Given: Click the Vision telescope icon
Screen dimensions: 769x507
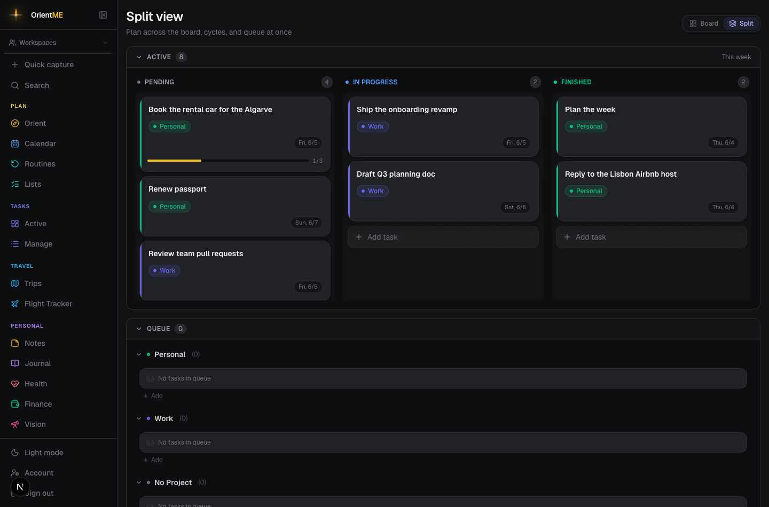Looking at the screenshot, I should [15, 424].
